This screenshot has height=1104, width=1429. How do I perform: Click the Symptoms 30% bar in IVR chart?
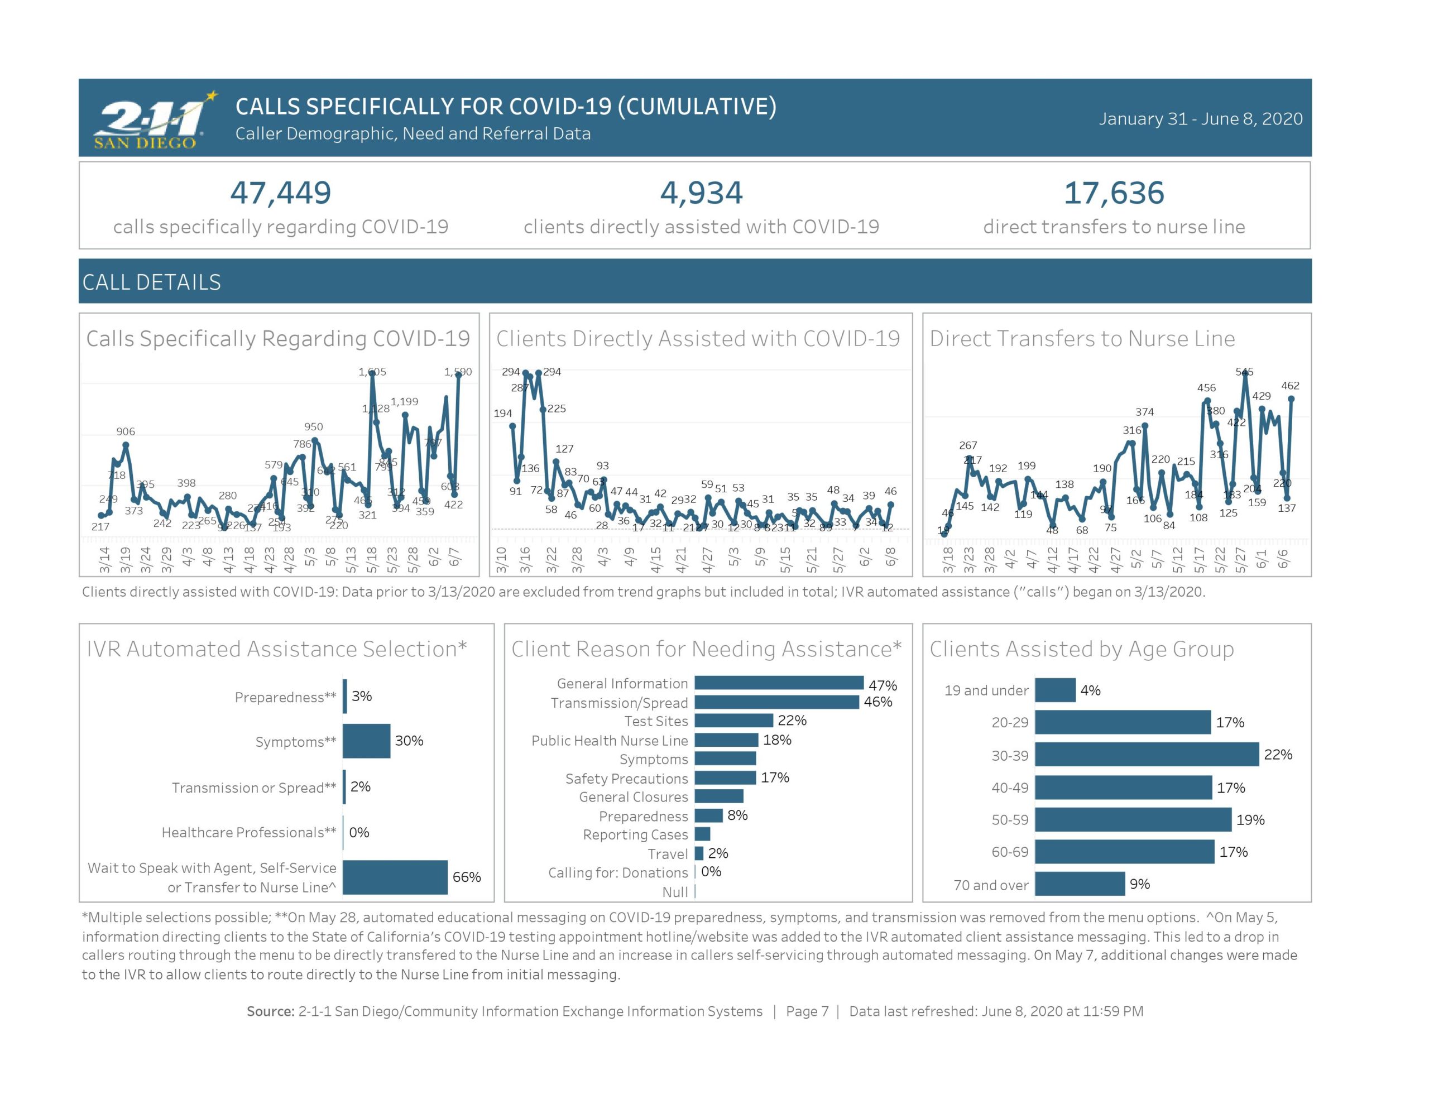coord(366,741)
